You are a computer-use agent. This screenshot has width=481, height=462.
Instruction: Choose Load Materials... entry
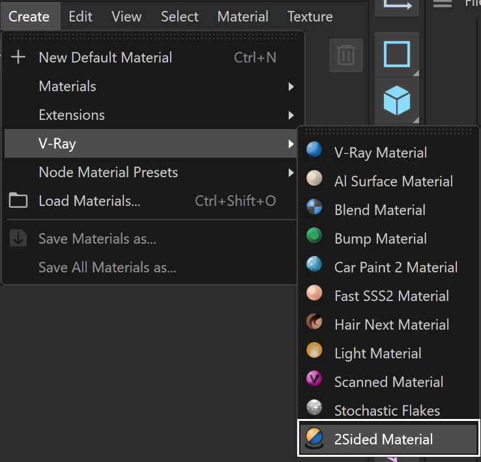pyautogui.click(x=151, y=201)
